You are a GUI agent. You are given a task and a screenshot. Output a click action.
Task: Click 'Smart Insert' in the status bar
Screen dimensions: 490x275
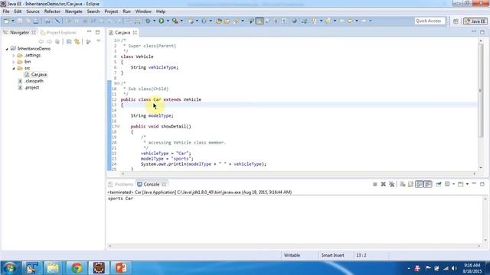pos(332,255)
